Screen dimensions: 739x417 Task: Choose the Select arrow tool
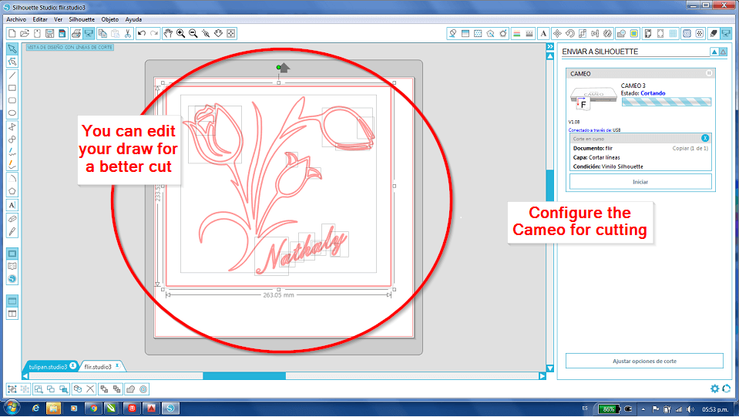click(12, 49)
